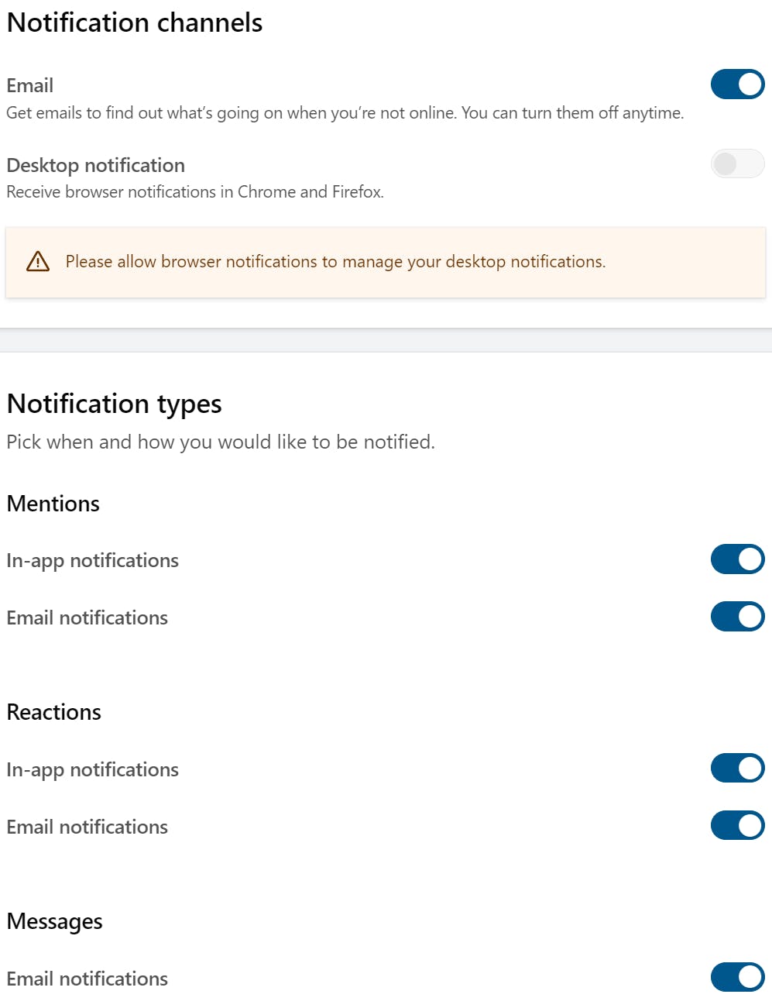This screenshot has width=772, height=1008.
Task: Click the Email channel label
Action: [x=30, y=86]
